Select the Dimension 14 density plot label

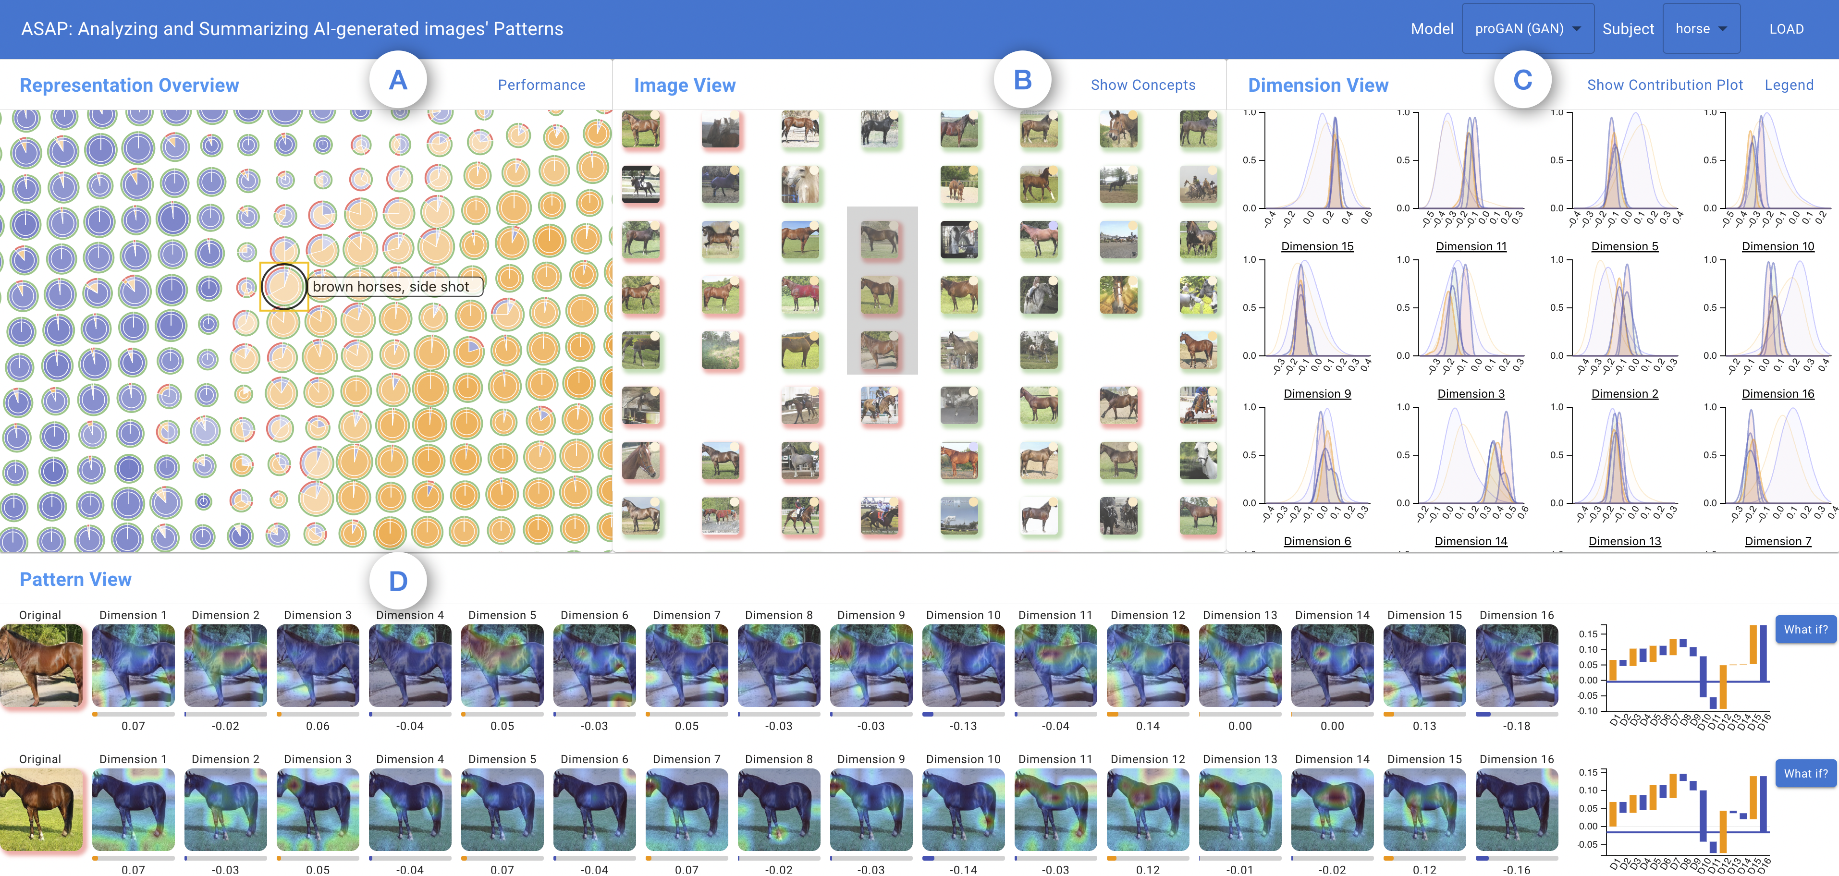pyautogui.click(x=1471, y=541)
